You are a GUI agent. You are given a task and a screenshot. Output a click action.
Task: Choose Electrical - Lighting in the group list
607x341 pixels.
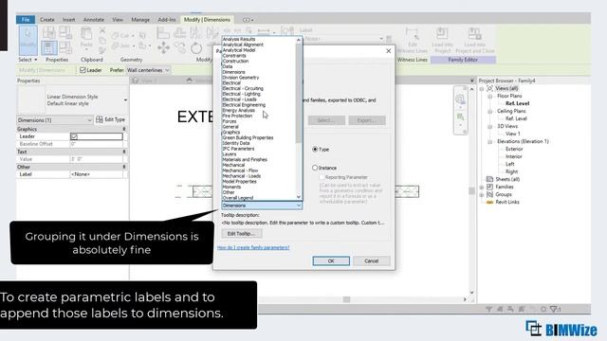click(241, 94)
